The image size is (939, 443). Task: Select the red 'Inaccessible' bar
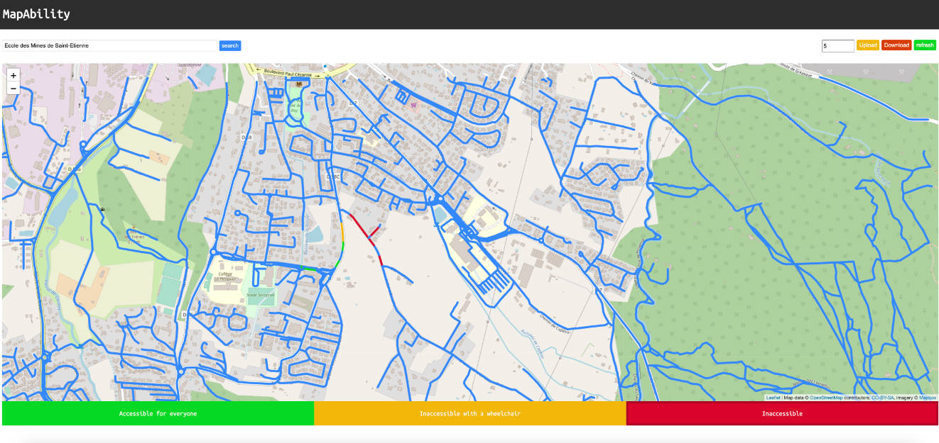coord(782,413)
